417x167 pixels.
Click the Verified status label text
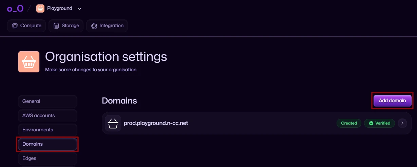tap(383, 123)
